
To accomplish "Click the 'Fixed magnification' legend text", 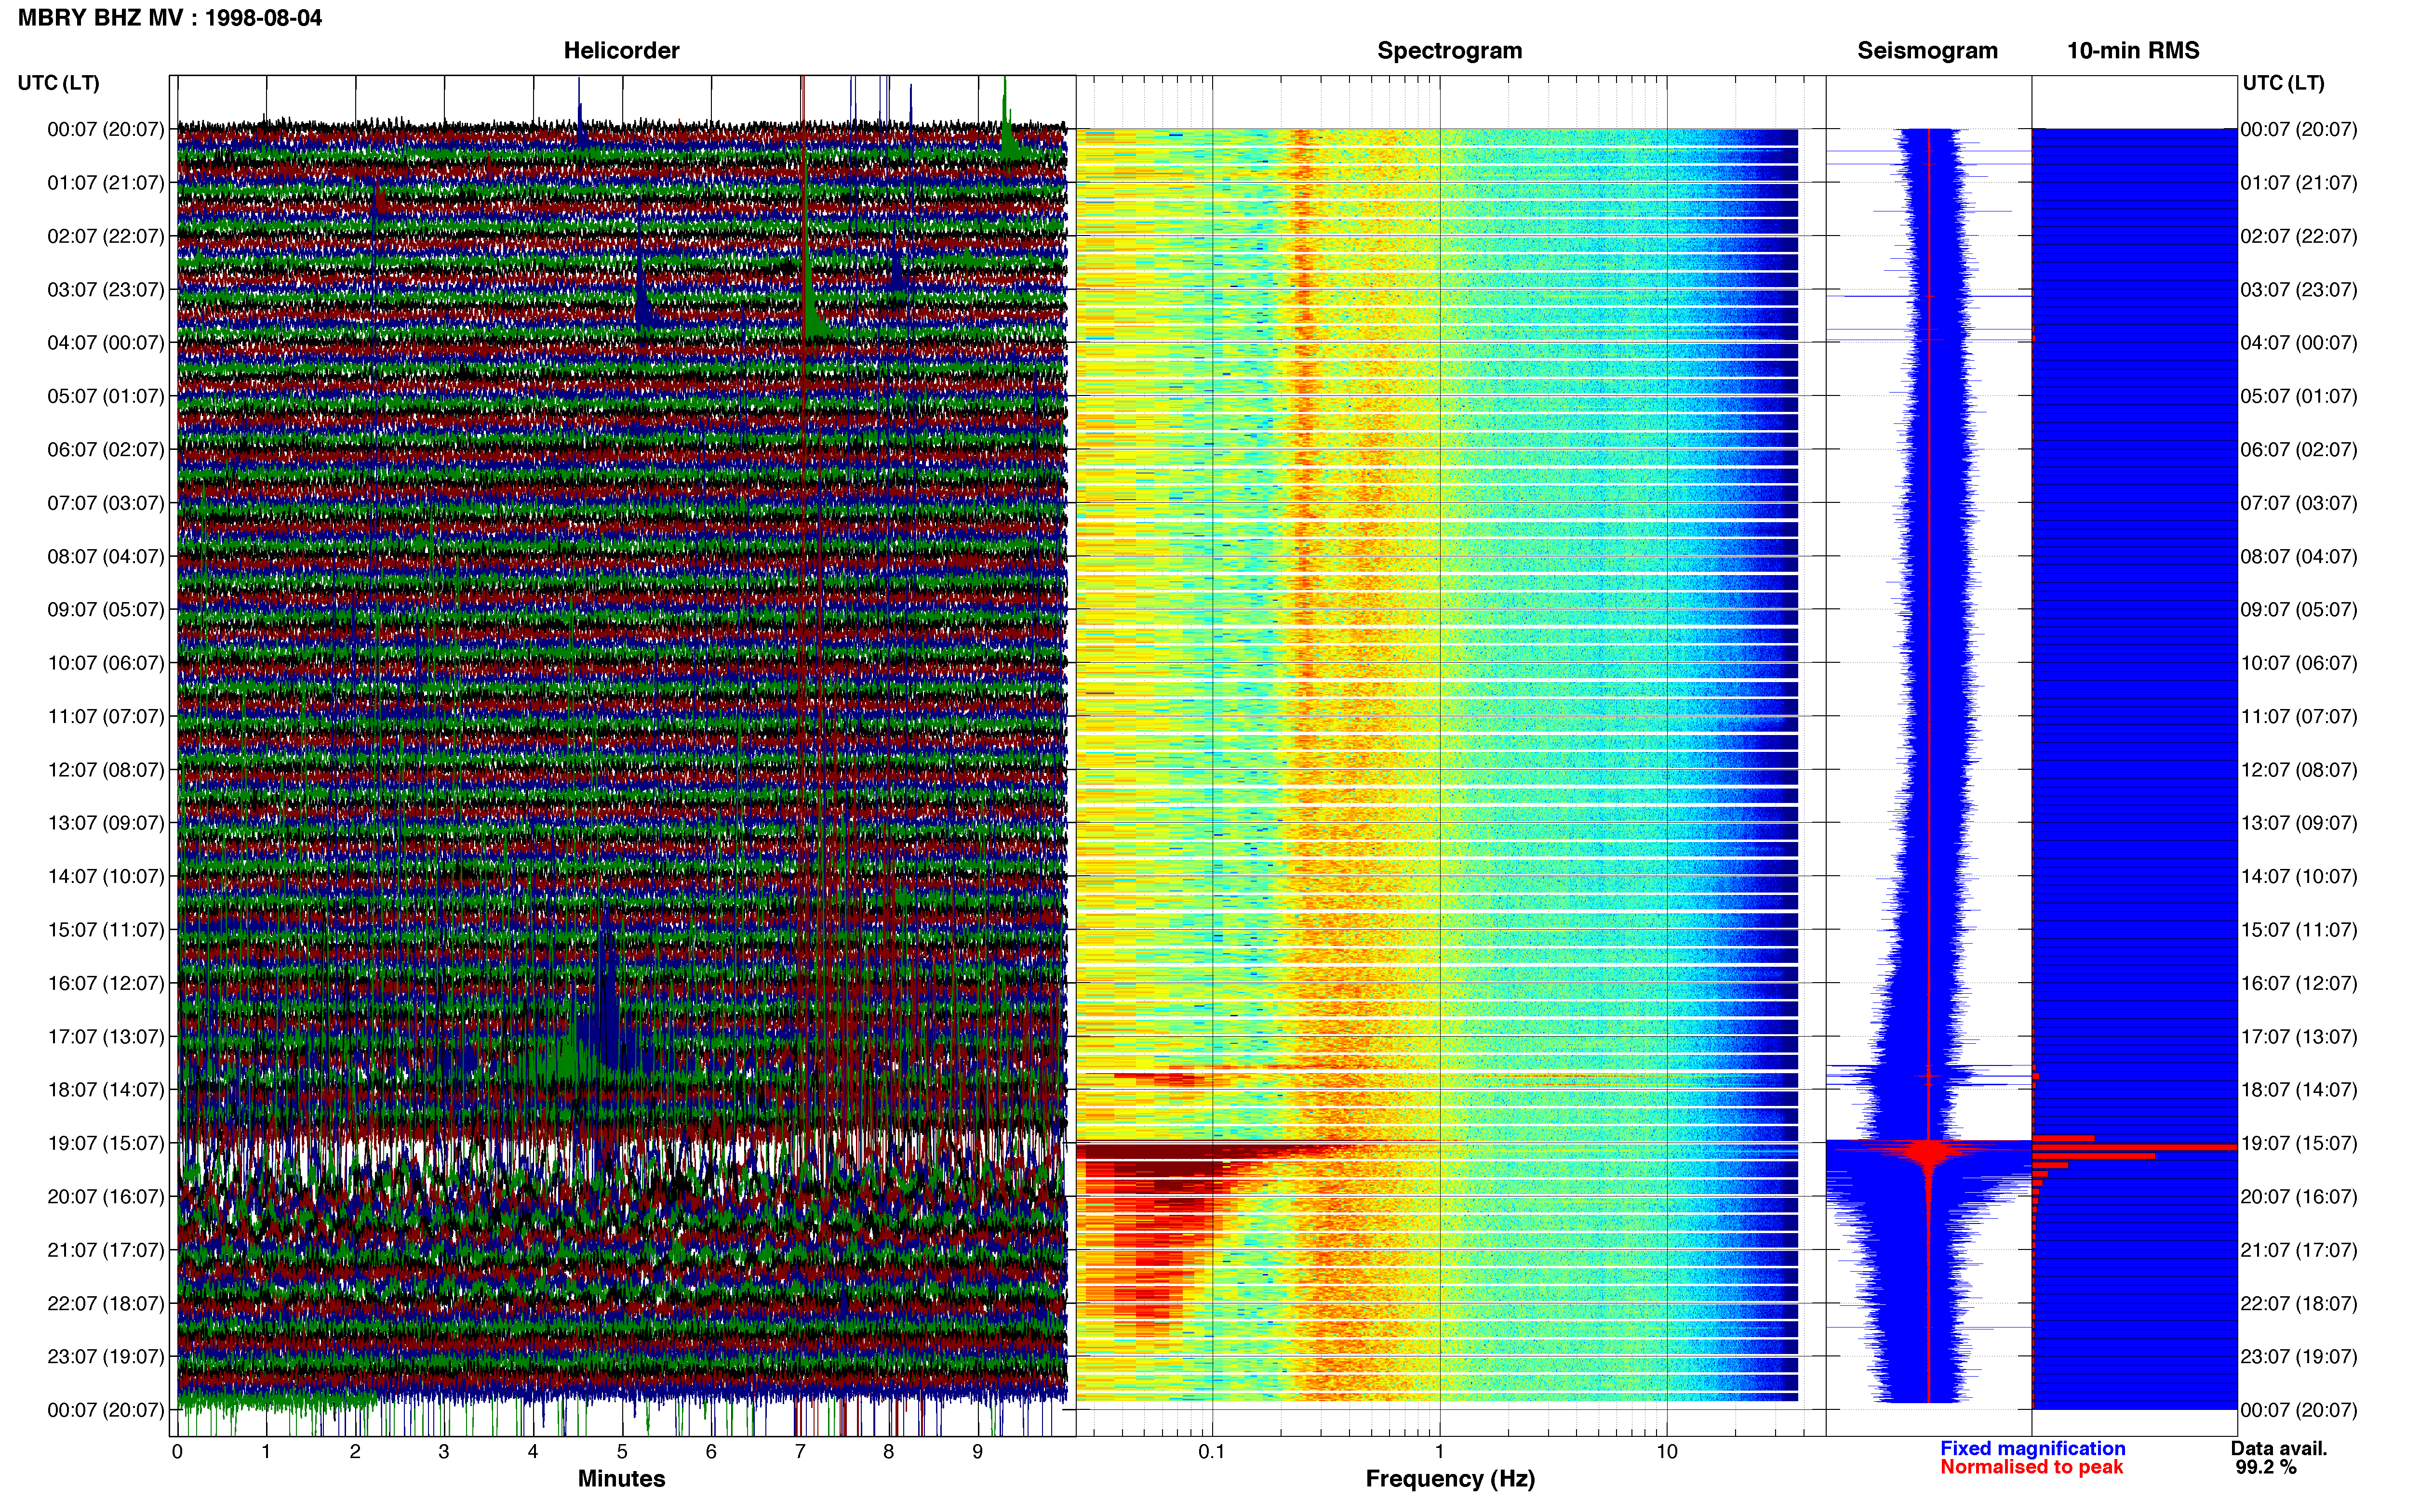I will pyautogui.click(x=2032, y=1448).
